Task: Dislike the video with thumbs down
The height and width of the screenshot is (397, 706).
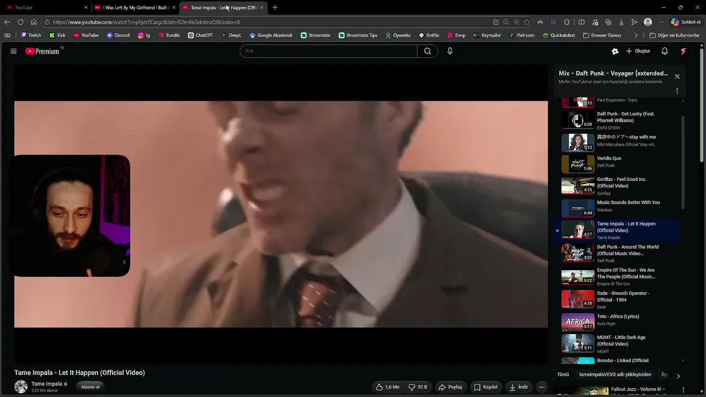Action: (x=418, y=387)
